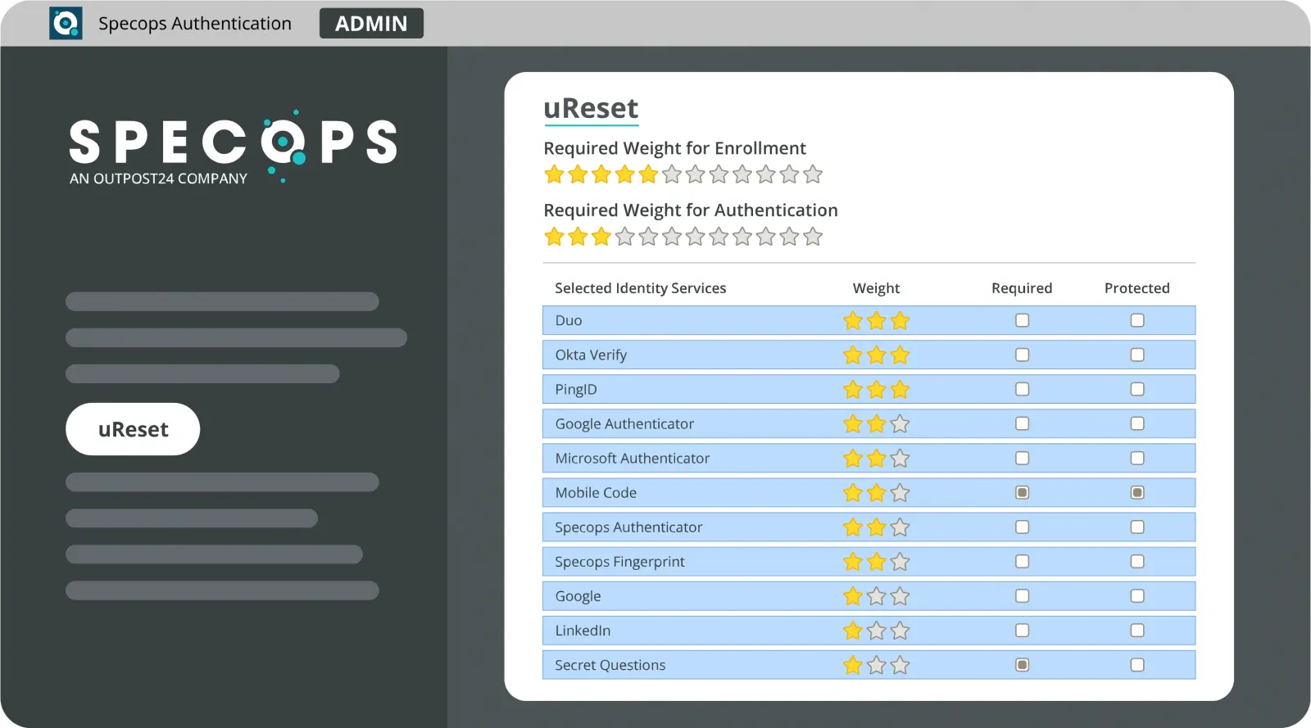The width and height of the screenshot is (1311, 728).
Task: Click the uReset button in the sidebar
Action: (x=132, y=428)
